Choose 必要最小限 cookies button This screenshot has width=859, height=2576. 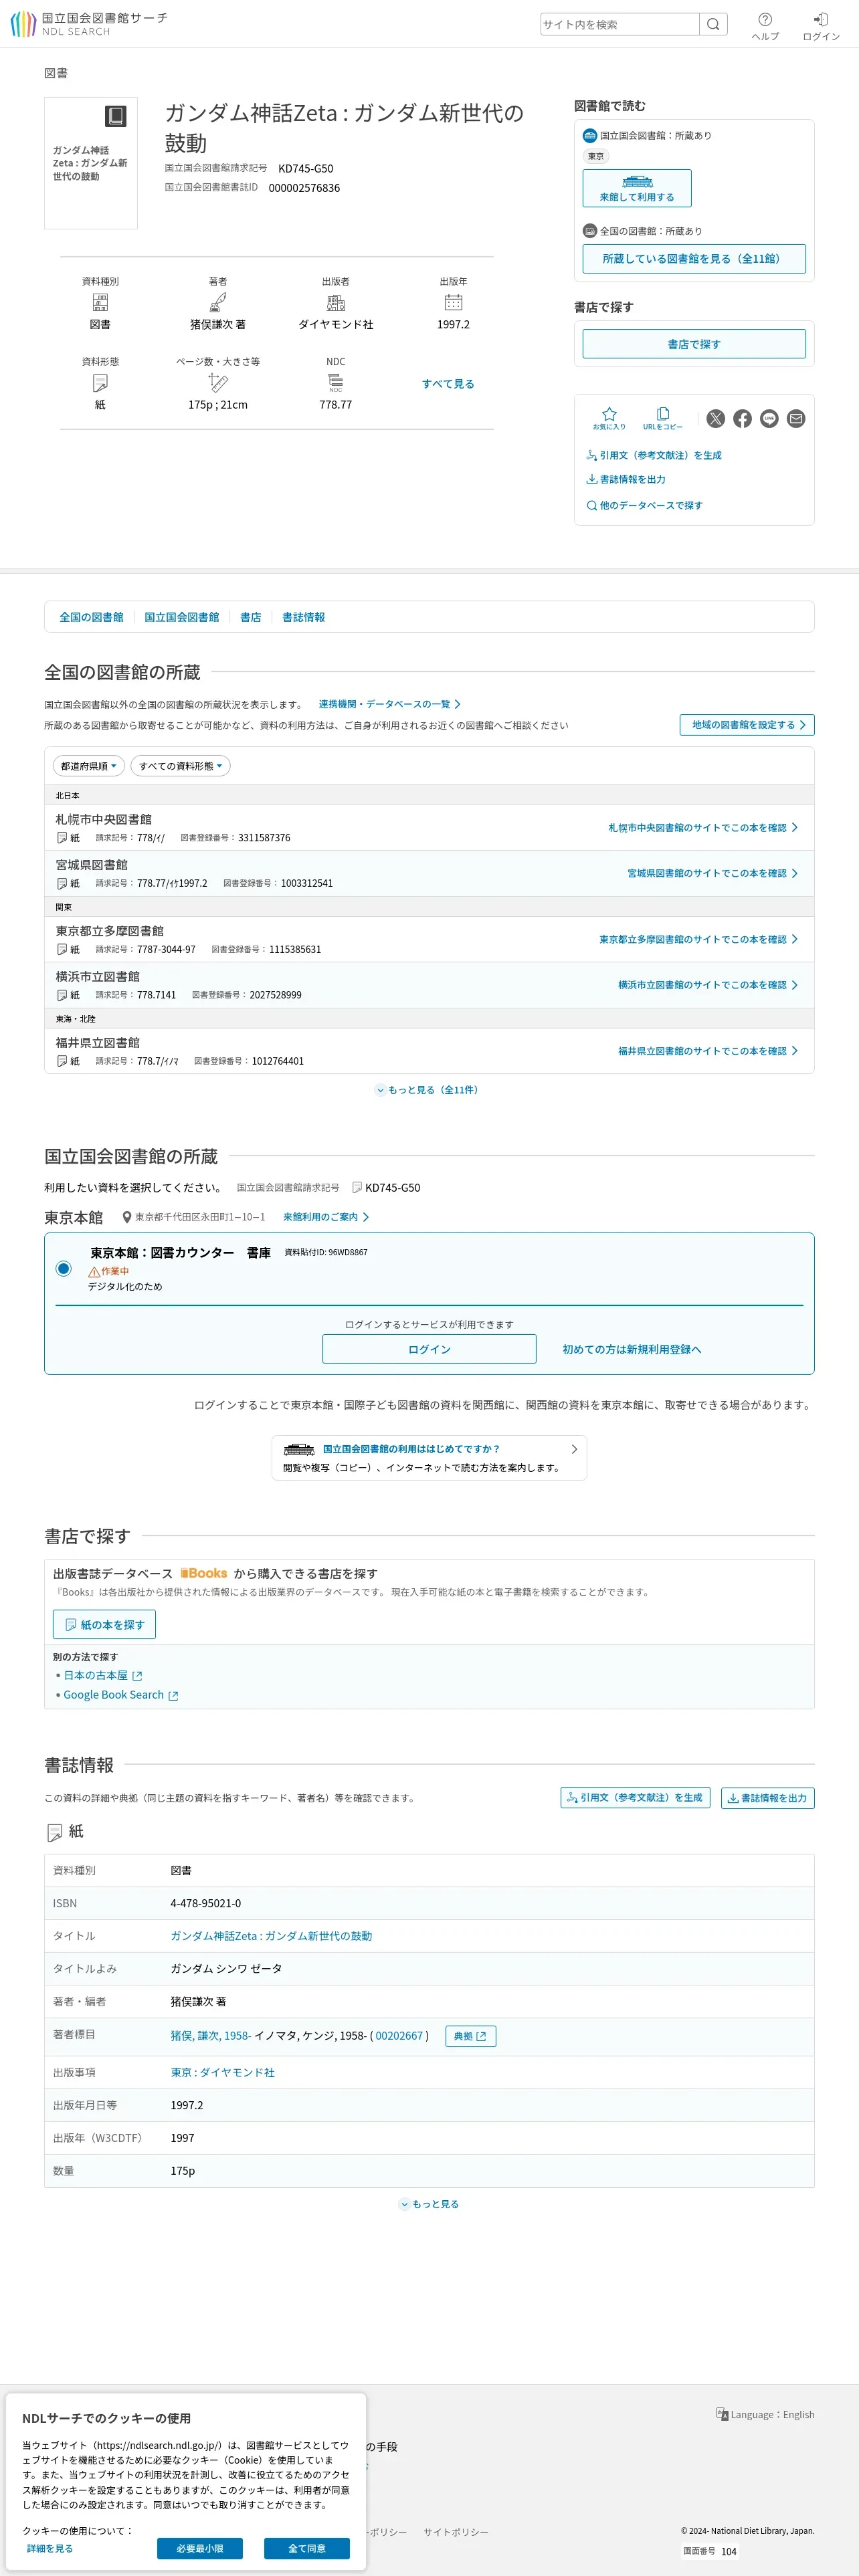pyautogui.click(x=200, y=2548)
